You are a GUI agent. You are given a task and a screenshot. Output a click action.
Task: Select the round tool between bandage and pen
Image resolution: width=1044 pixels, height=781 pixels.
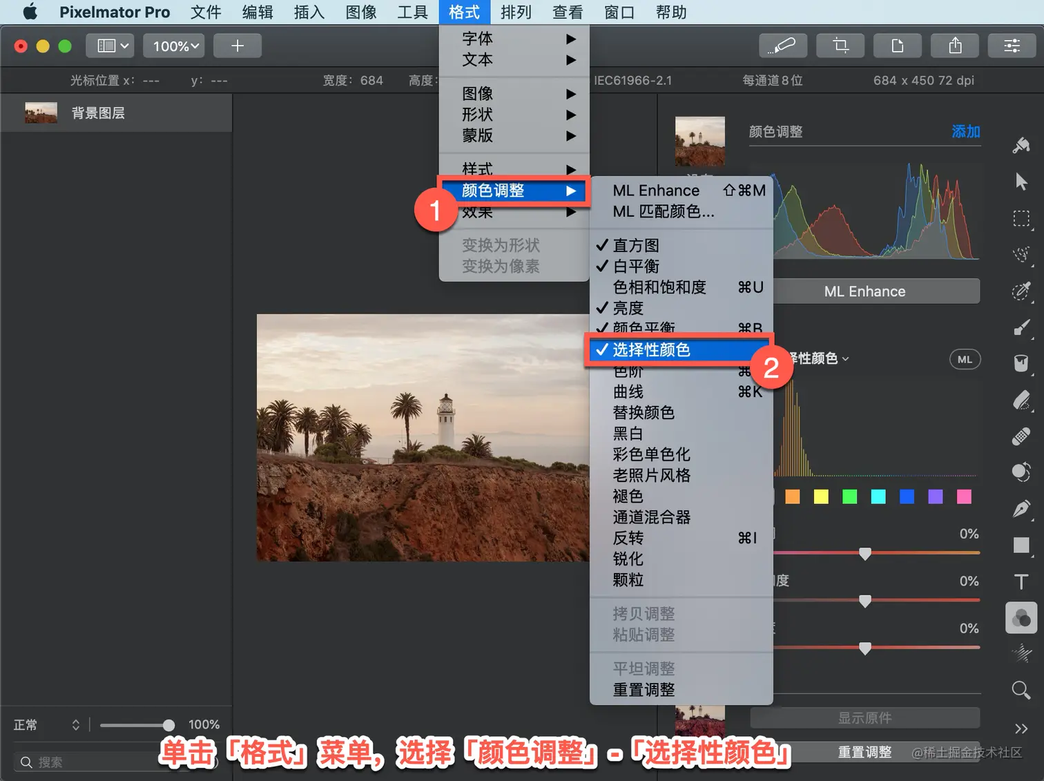[1021, 472]
